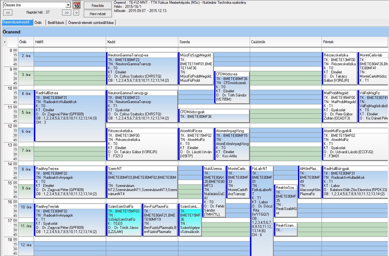Select the MűszFizSzgpMegold class block
Image resolution: width=389 pixels, height=256 pixels.
(196, 68)
